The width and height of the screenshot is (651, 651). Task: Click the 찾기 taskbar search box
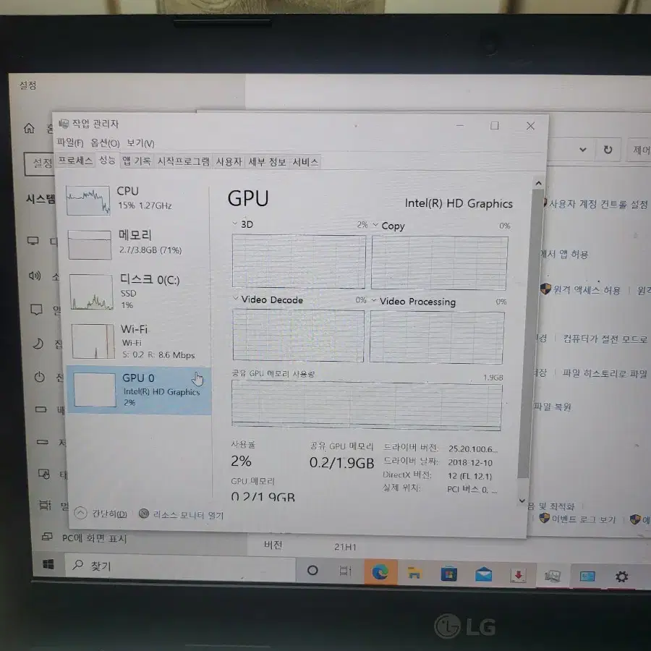pyautogui.click(x=180, y=566)
